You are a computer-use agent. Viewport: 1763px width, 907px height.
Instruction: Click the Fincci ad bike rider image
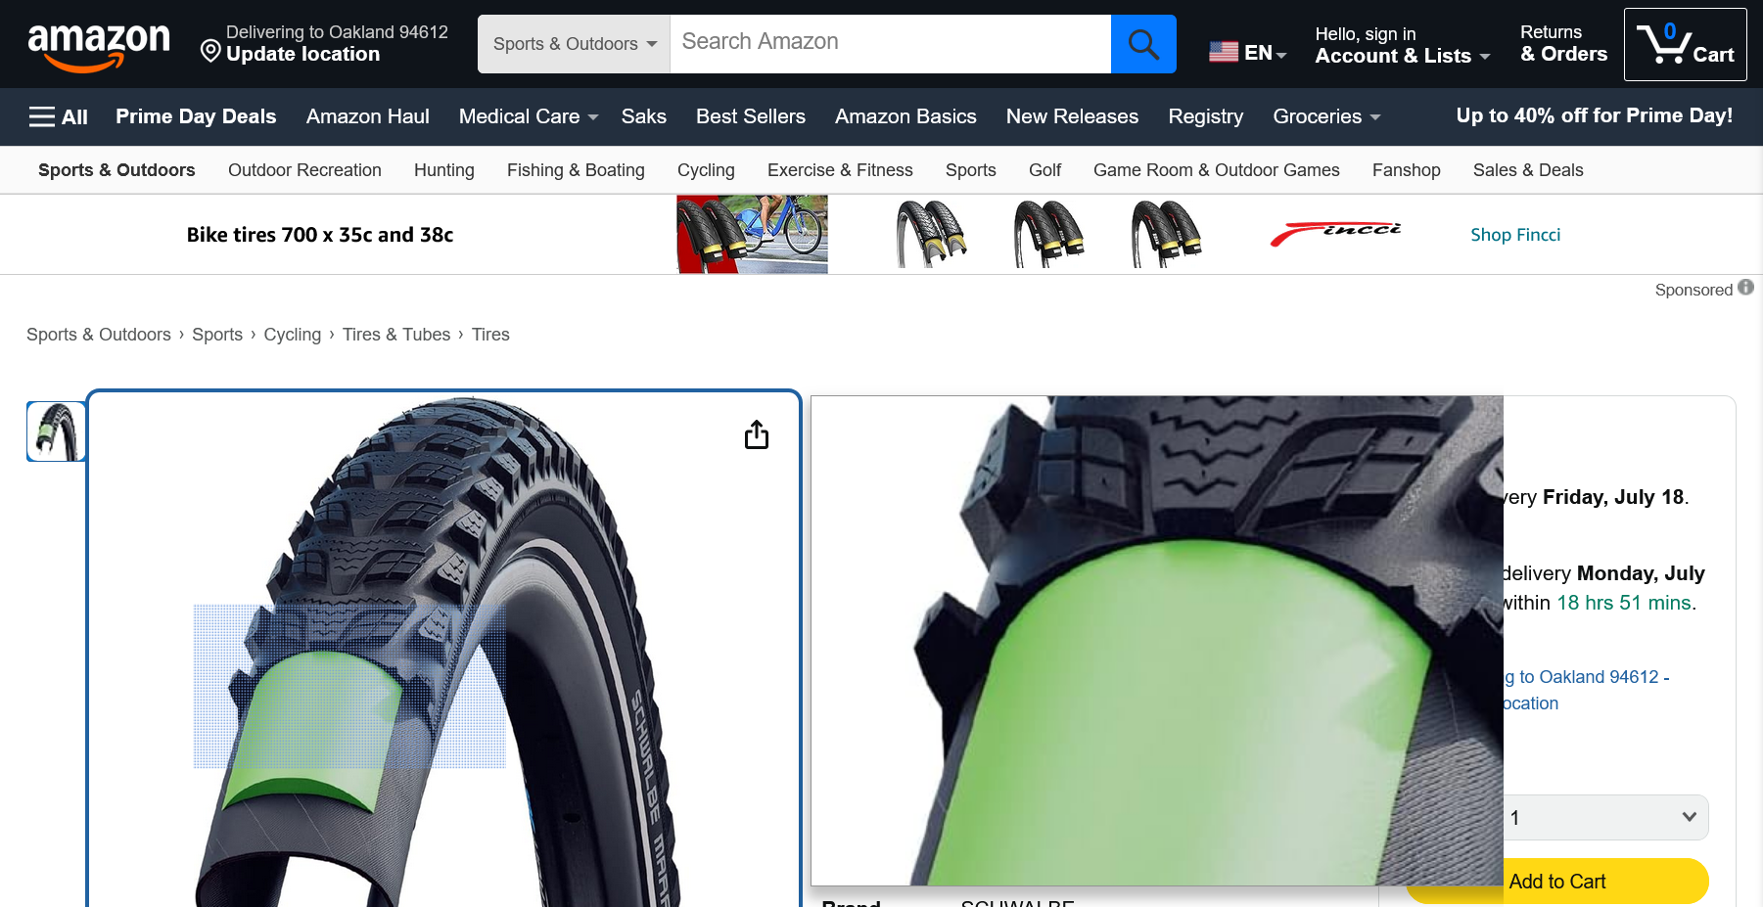pyautogui.click(x=752, y=234)
